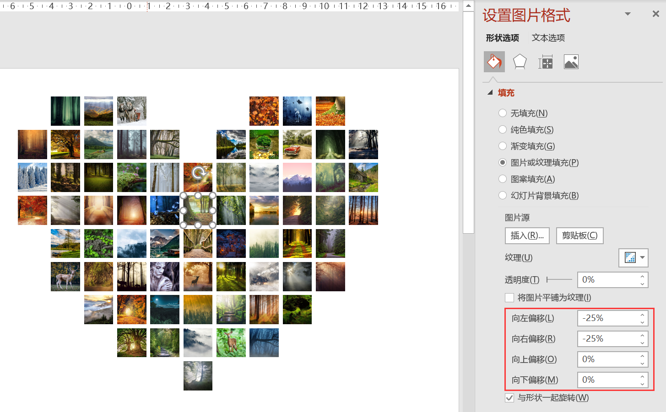The image size is (666, 412).
Task: Select the spotted fawn in grass picture
Action: [x=231, y=343]
